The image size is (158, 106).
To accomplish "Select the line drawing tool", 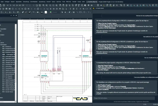I will 77,12.
